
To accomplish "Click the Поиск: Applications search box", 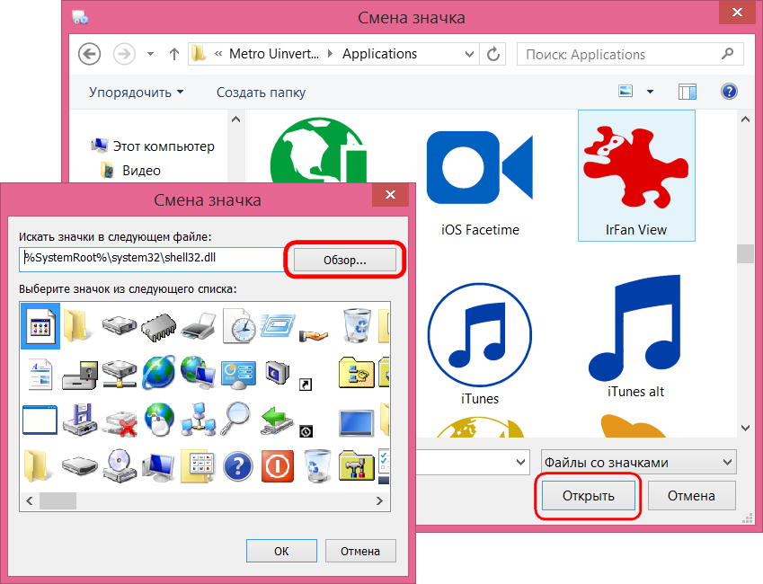I will 630,54.
